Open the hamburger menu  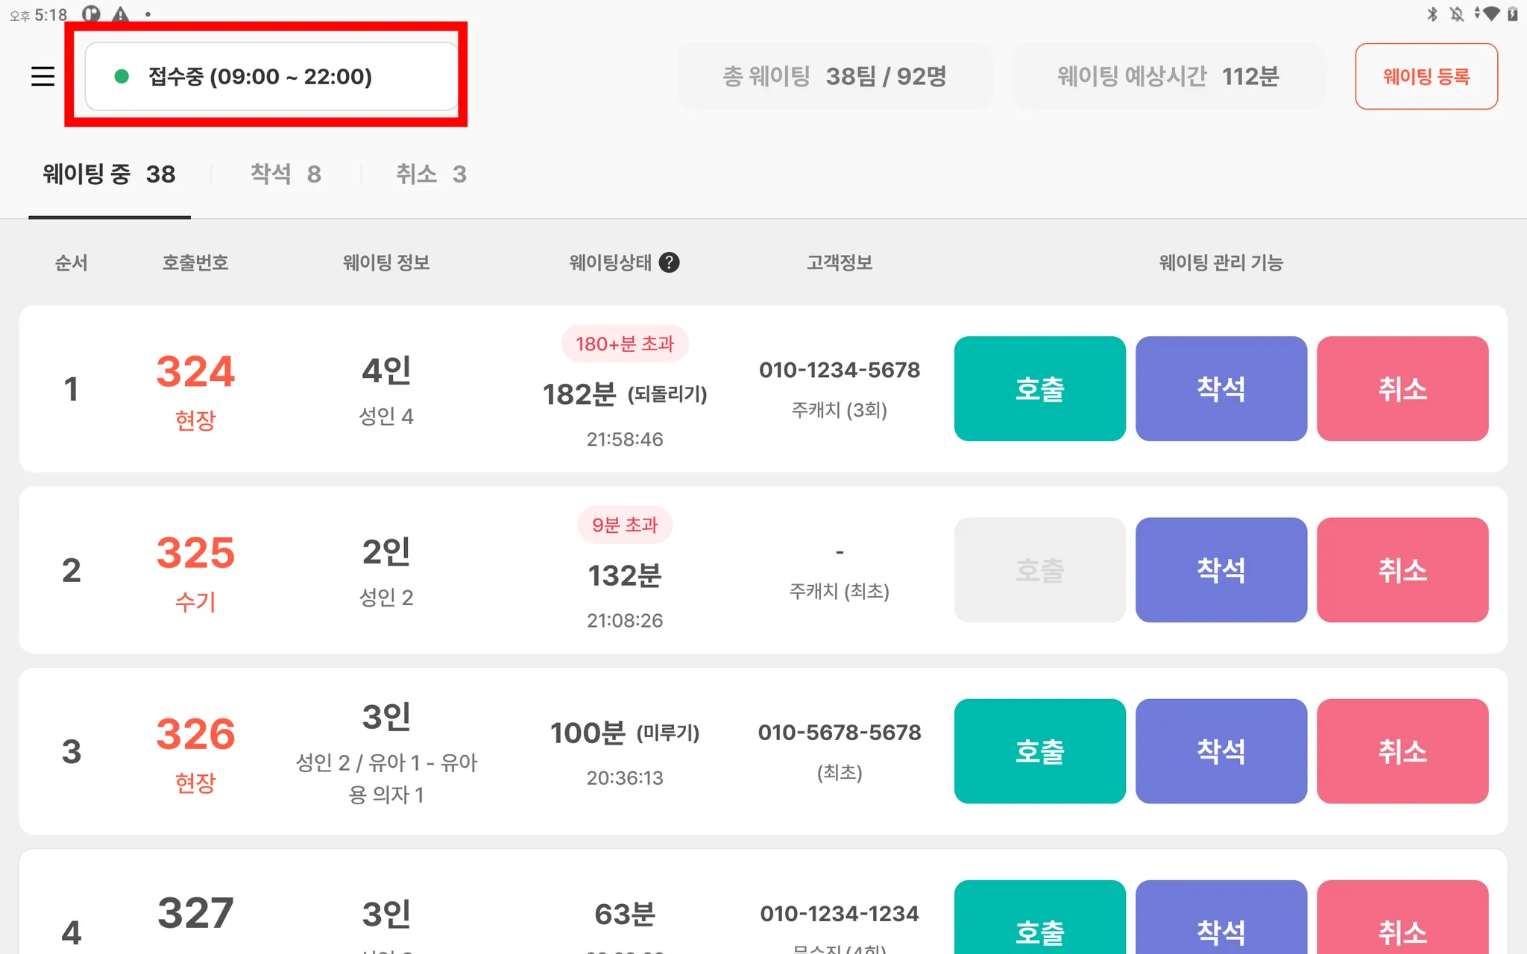(x=42, y=76)
